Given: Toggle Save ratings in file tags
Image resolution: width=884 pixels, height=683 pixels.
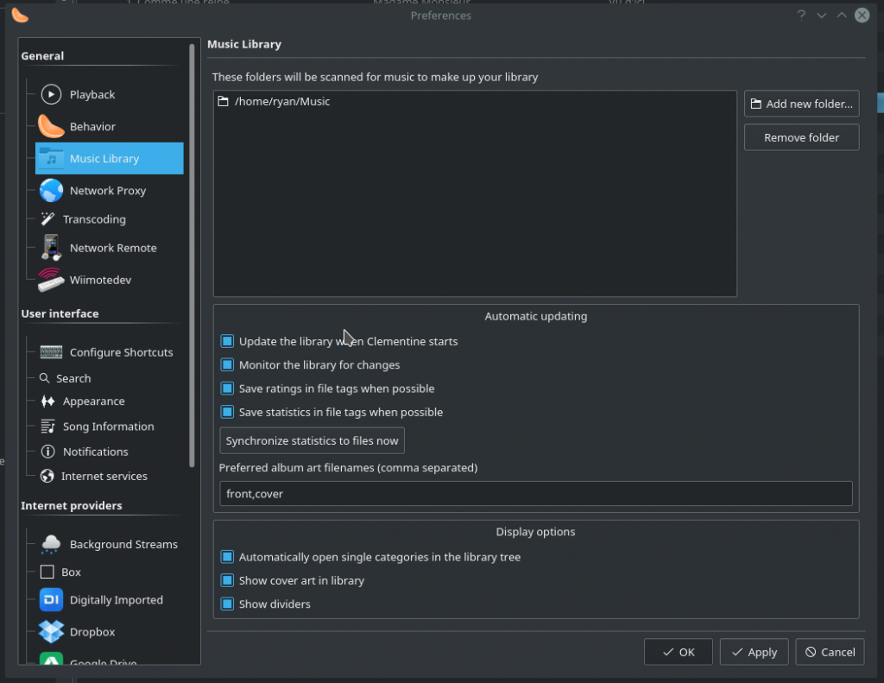Looking at the screenshot, I should click(227, 389).
